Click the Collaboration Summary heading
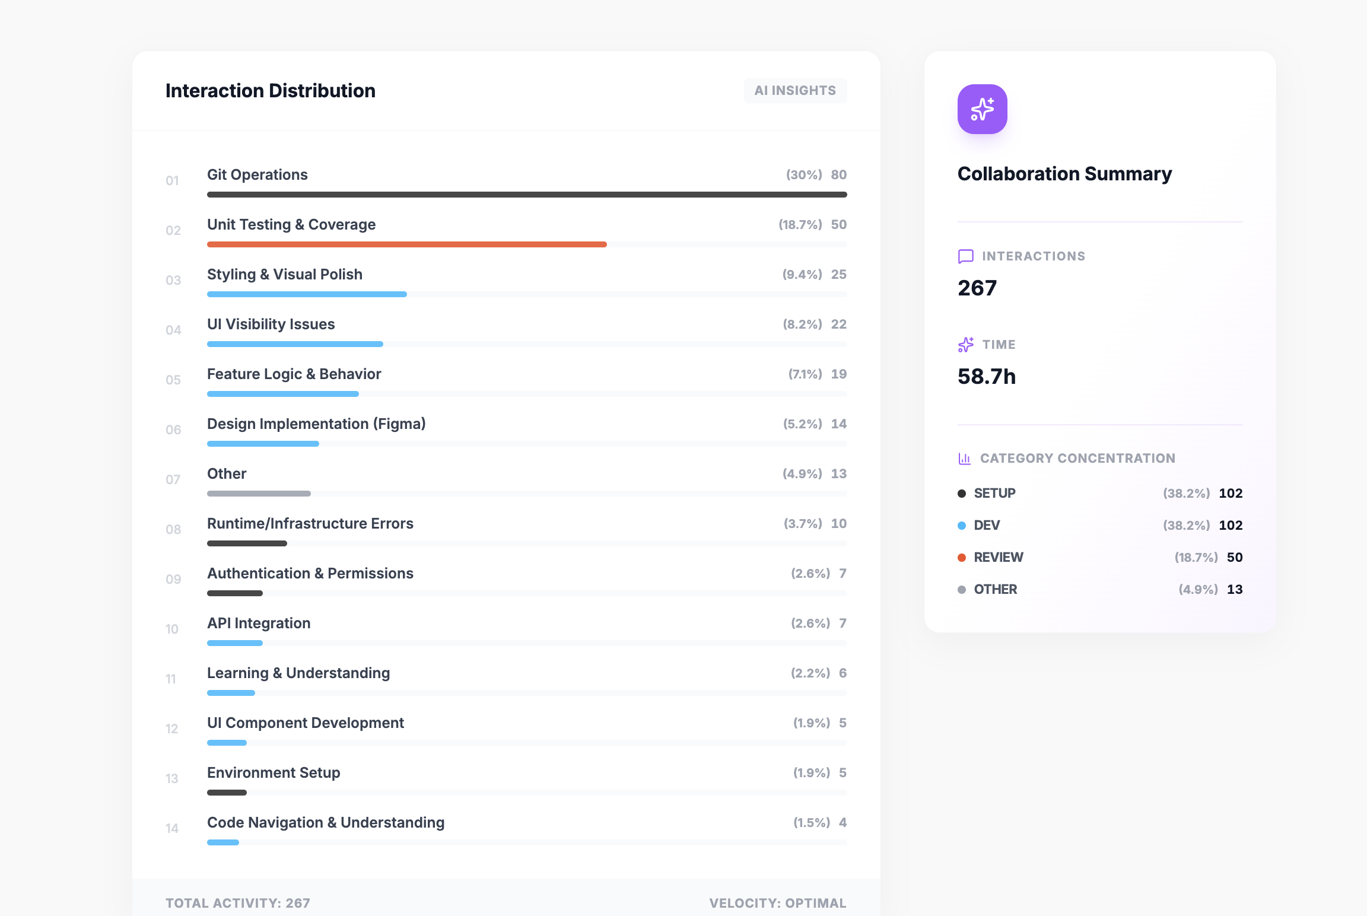 click(x=1065, y=174)
